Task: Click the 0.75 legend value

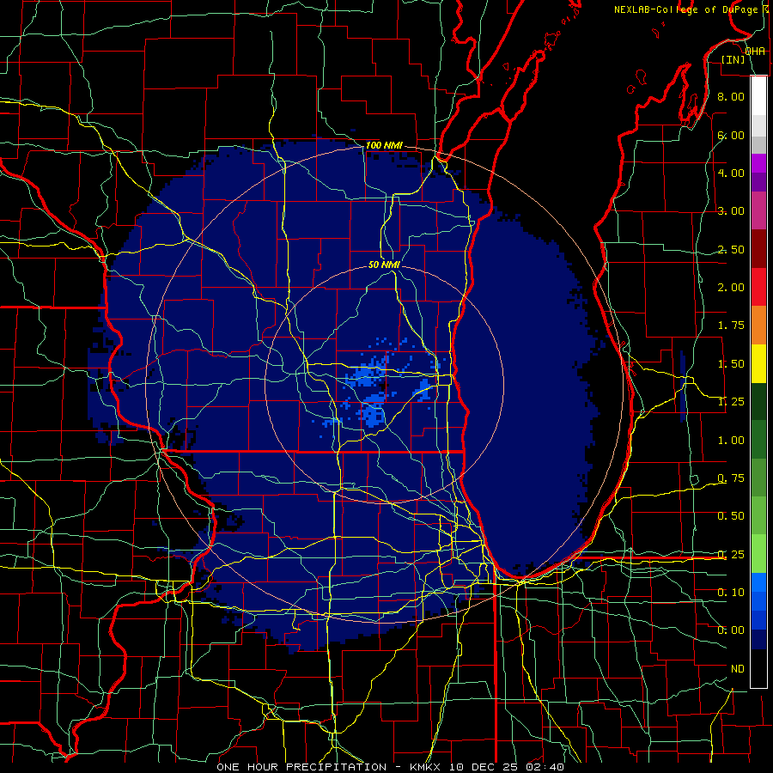Action: pos(731,478)
